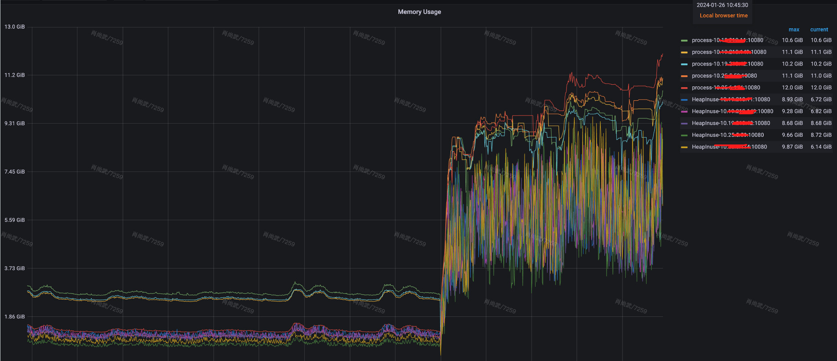837x361 pixels.
Task: Click the 2024-01-26 10:45:30 timestamp tooltip
Action: tap(722, 5)
